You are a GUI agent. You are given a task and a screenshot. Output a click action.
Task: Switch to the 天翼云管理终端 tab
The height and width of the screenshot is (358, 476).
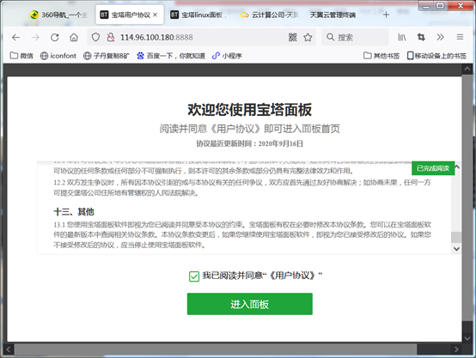(333, 15)
